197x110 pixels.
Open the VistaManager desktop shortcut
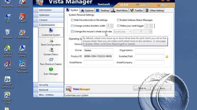(22, 34)
